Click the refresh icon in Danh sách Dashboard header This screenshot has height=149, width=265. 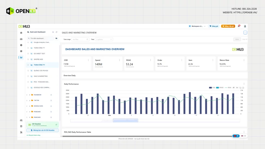click(x=57, y=32)
